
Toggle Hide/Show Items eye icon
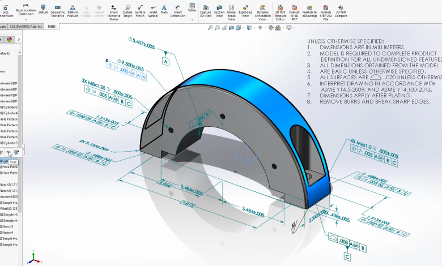tap(260, 28)
